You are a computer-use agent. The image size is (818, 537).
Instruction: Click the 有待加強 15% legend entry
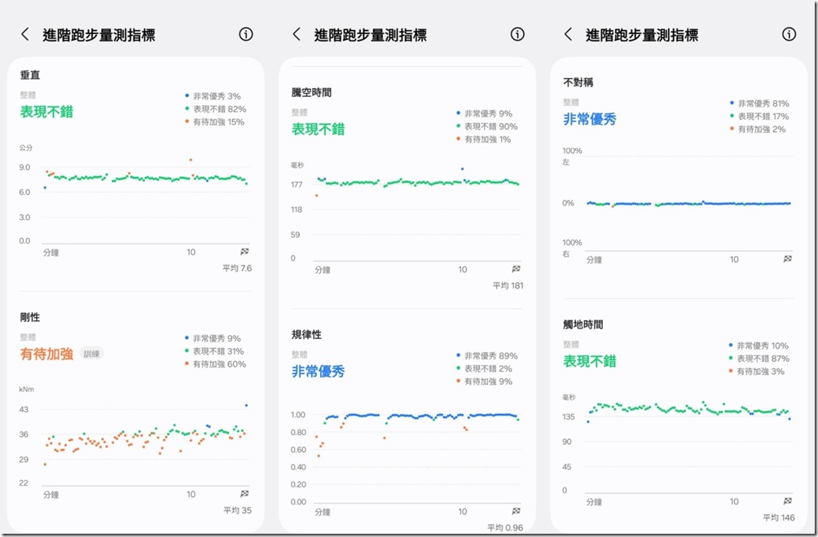214,121
